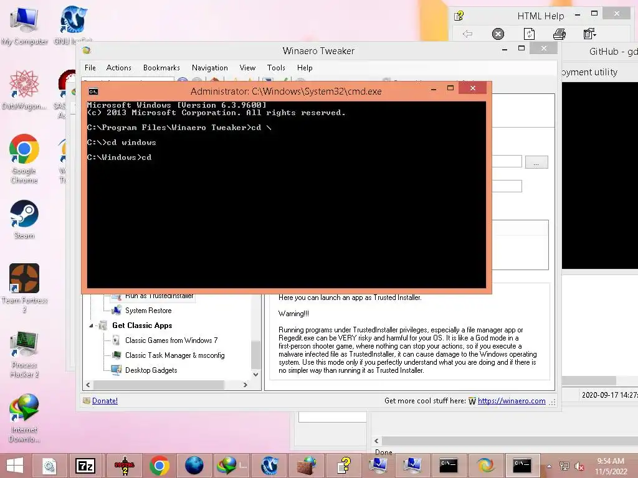Open the firewall brick wall taskbar icon

(x=307, y=466)
